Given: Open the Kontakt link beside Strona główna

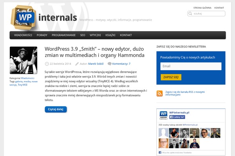Looking at the screenshot, I should 219,8.
